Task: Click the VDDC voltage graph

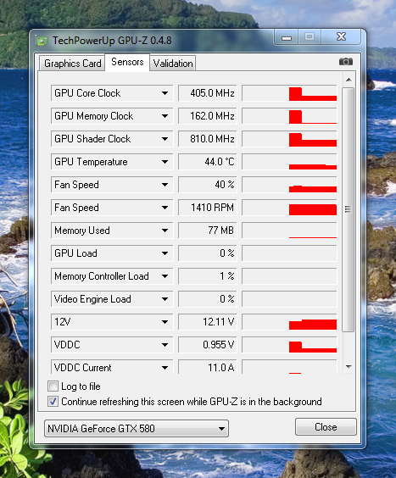Action: (289, 344)
